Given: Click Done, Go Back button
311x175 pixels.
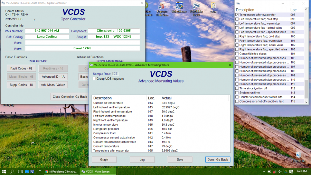Looking at the screenshot, I should click(218, 159).
